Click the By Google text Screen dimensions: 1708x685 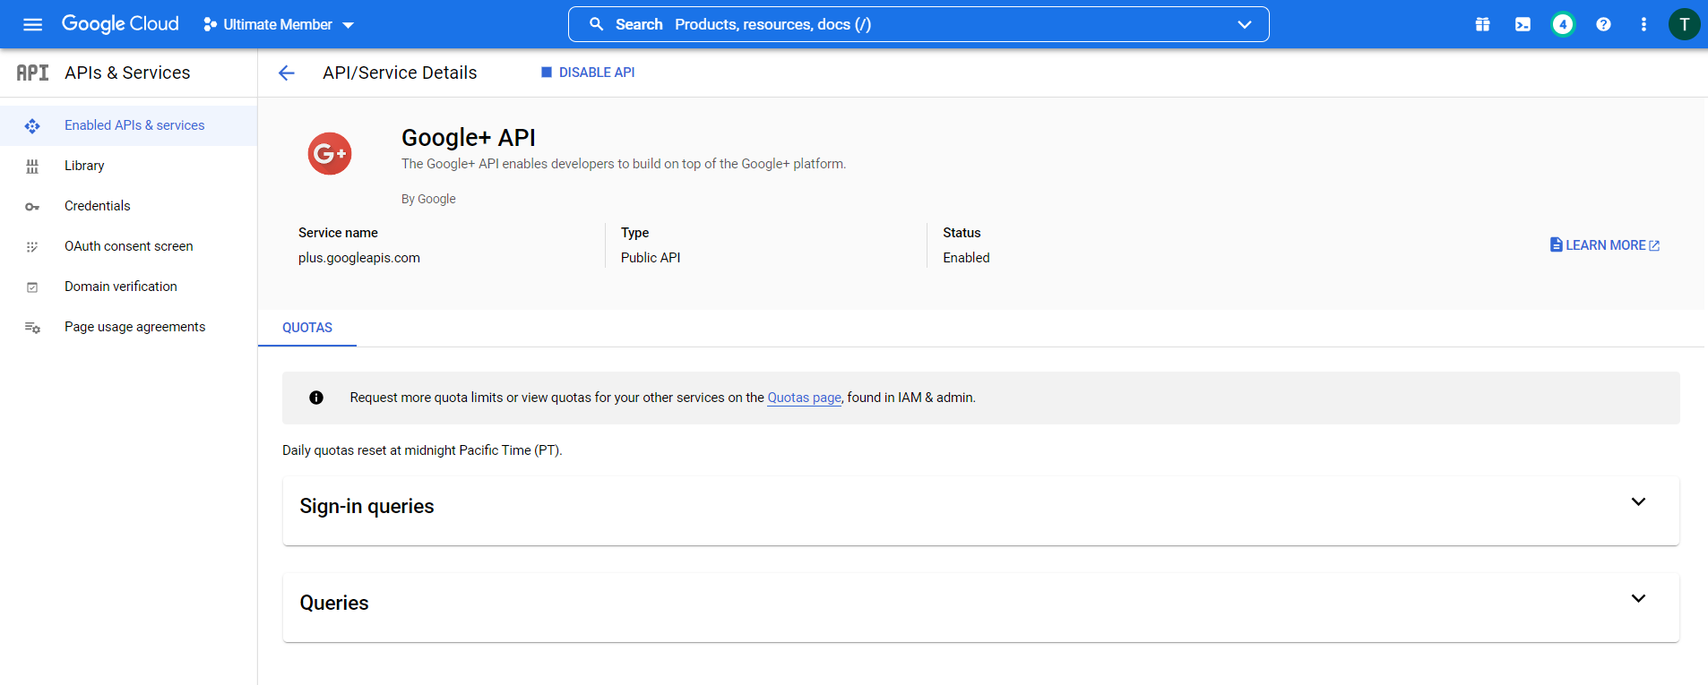click(428, 199)
